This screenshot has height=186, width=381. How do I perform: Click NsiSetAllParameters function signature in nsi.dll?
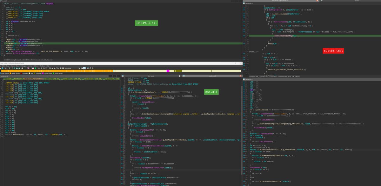62,79
